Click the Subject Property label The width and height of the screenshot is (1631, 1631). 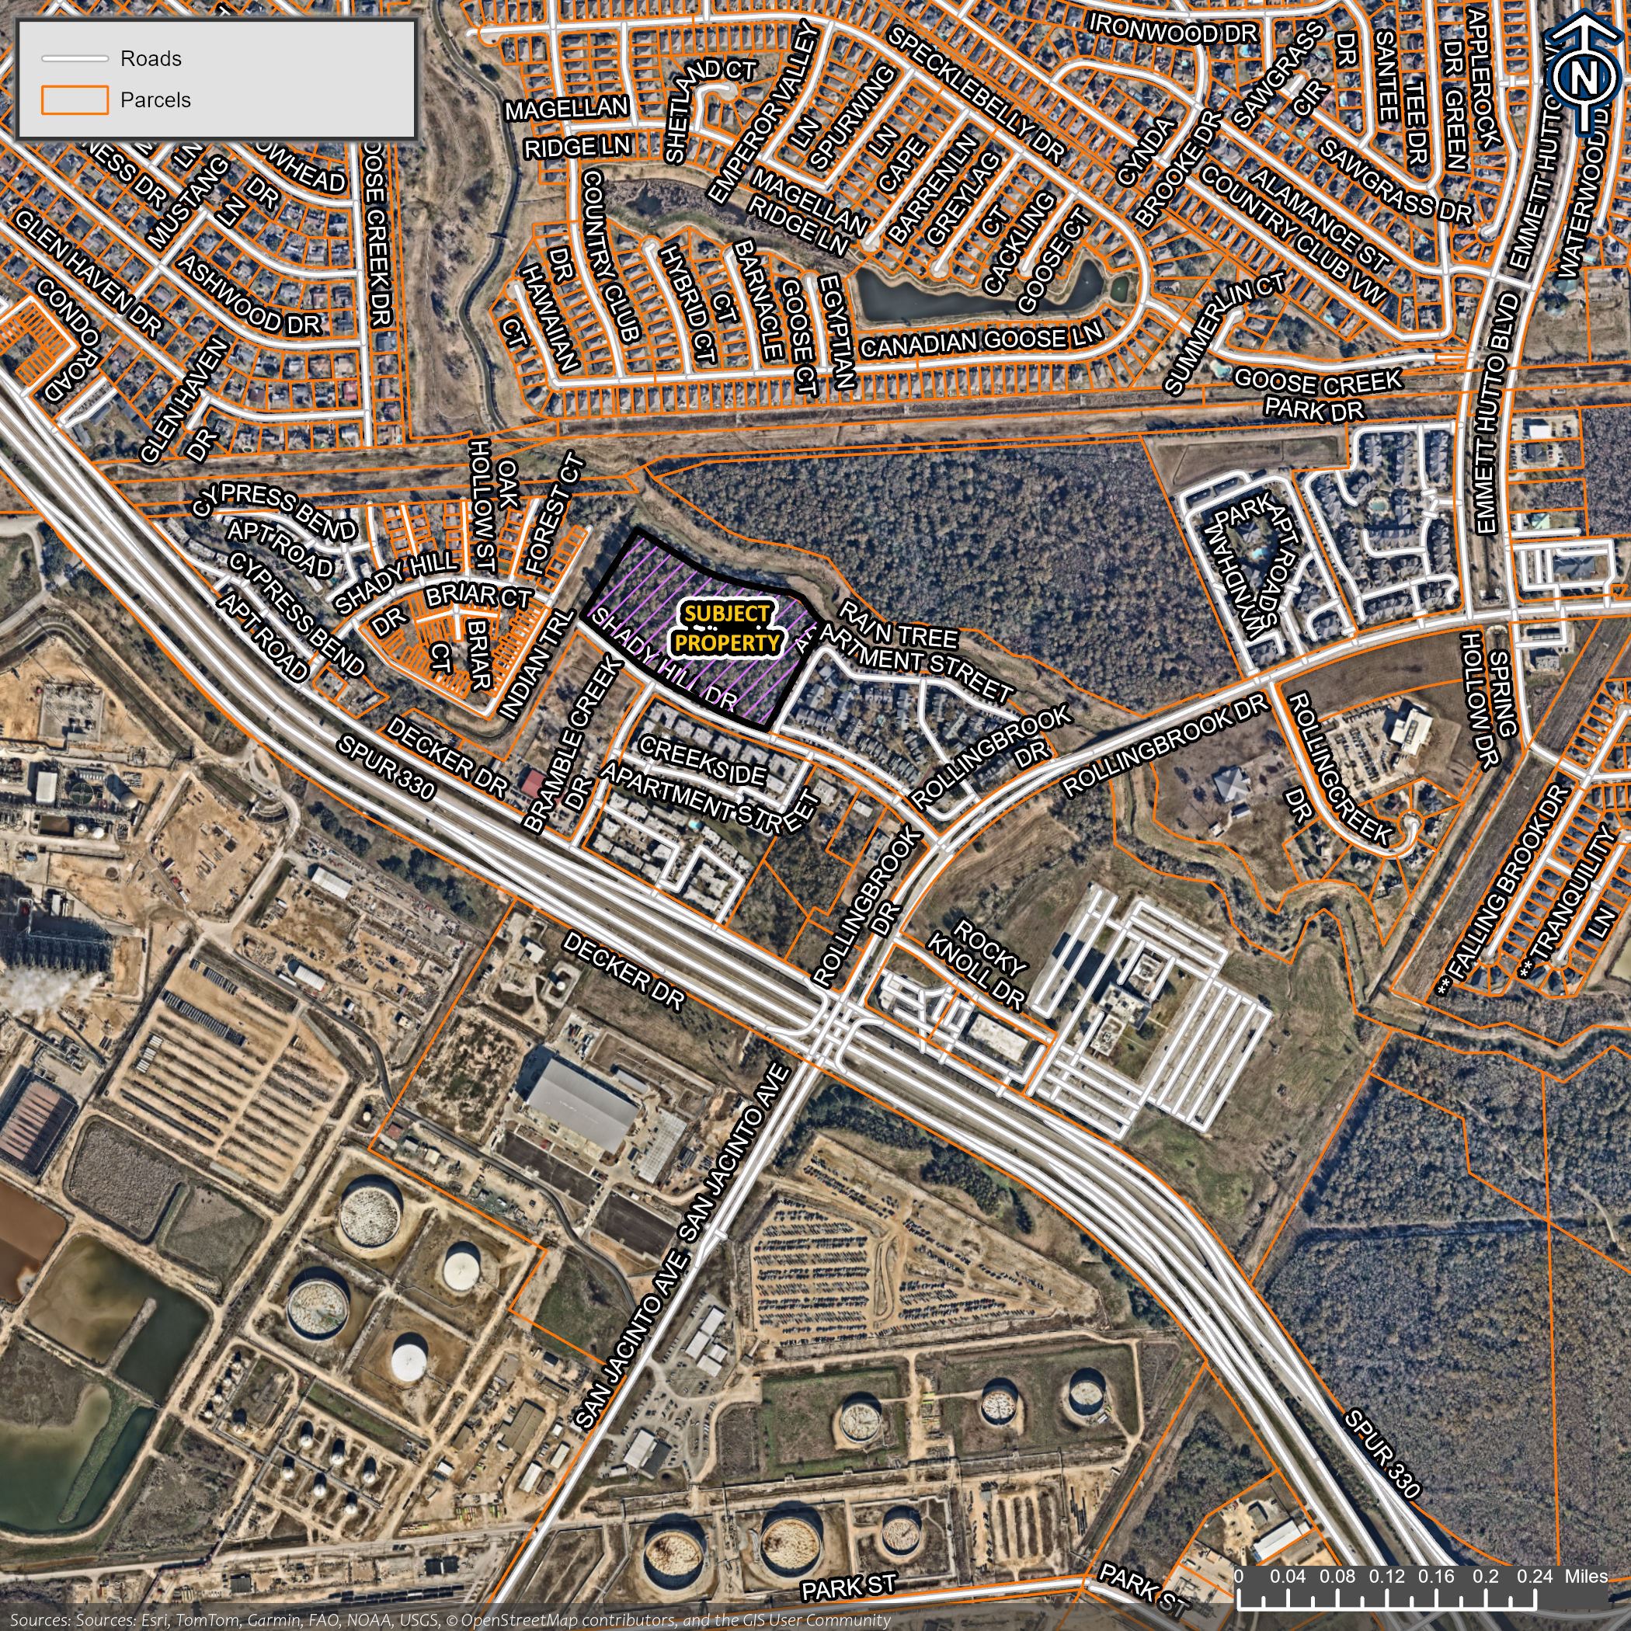(726, 629)
